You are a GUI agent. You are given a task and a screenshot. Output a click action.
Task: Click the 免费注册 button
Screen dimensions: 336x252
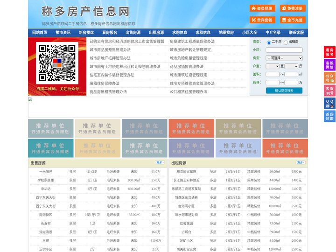coord(293,8)
